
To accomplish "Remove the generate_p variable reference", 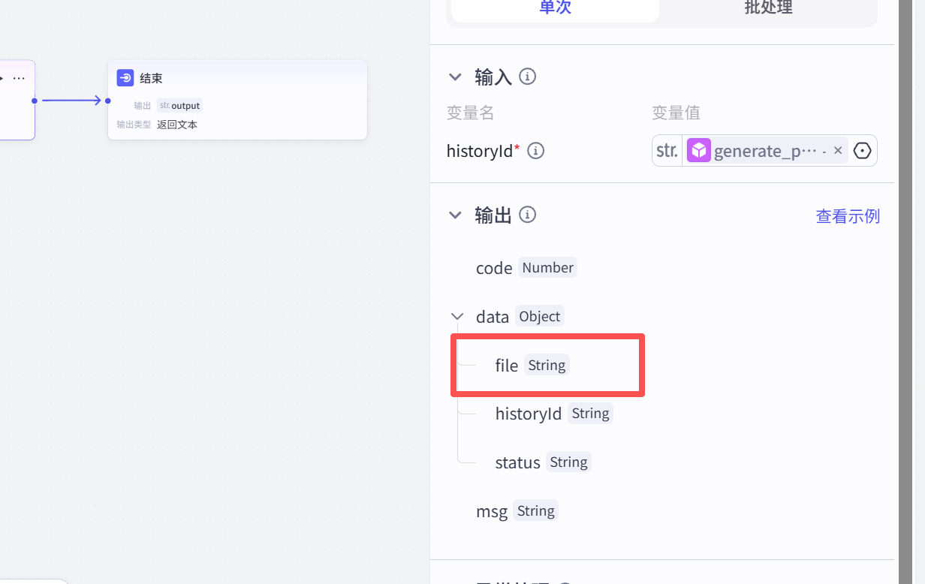I will [838, 151].
